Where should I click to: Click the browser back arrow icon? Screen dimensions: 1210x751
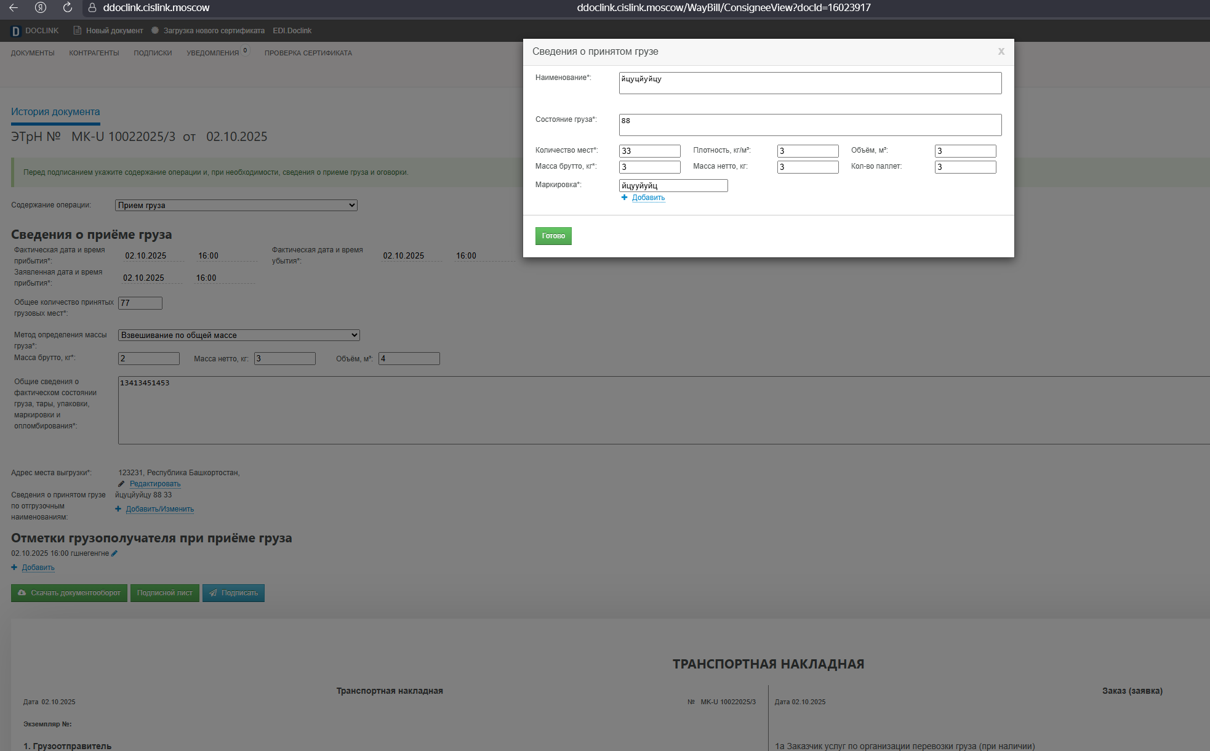[13, 8]
